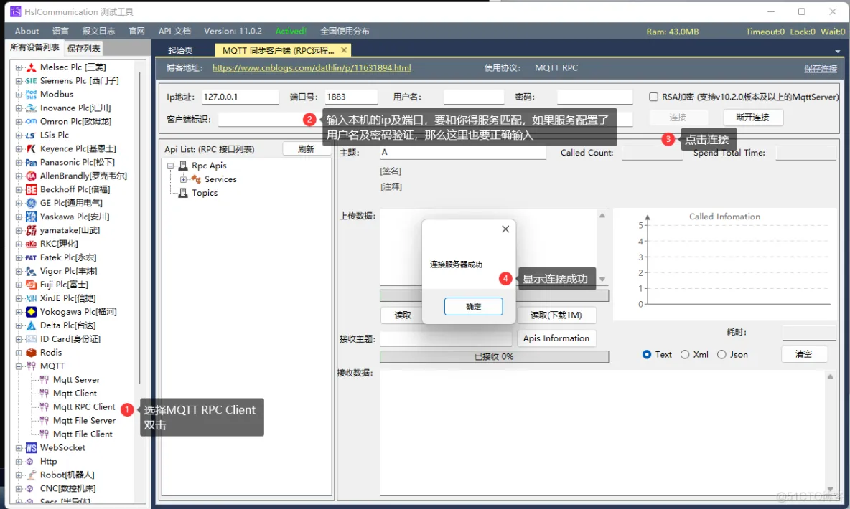850x509 pixels.
Task: Click the 已接收 0% progress bar
Action: click(x=494, y=356)
